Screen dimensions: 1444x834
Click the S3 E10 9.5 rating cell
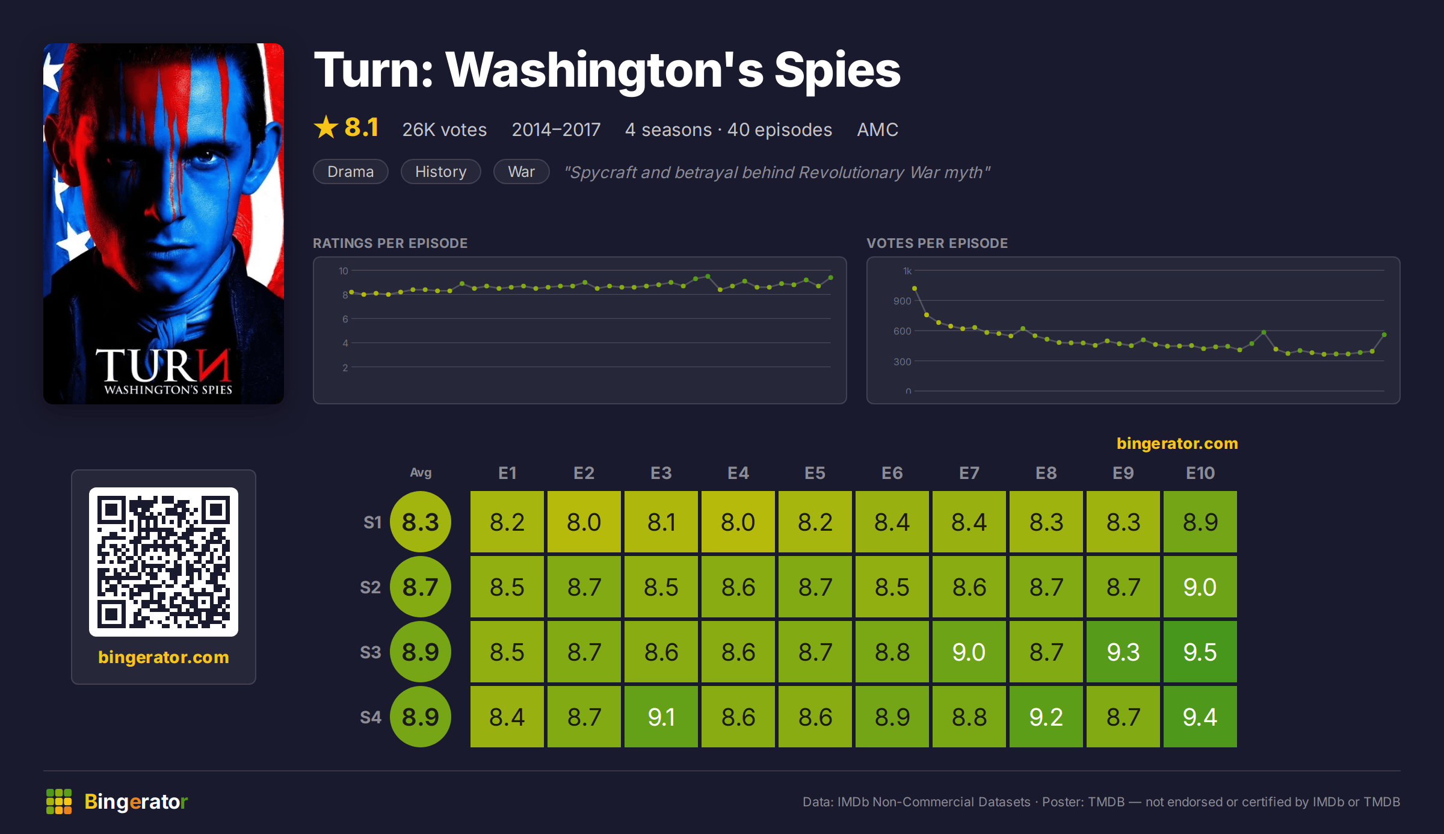coord(1200,652)
